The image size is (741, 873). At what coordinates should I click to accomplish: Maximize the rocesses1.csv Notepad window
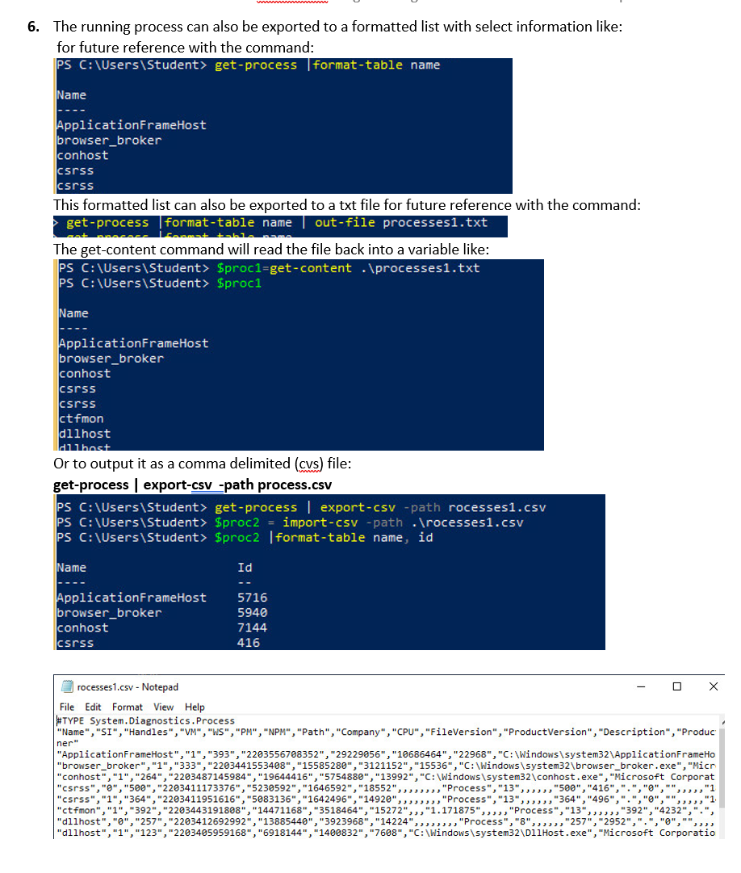tap(677, 686)
